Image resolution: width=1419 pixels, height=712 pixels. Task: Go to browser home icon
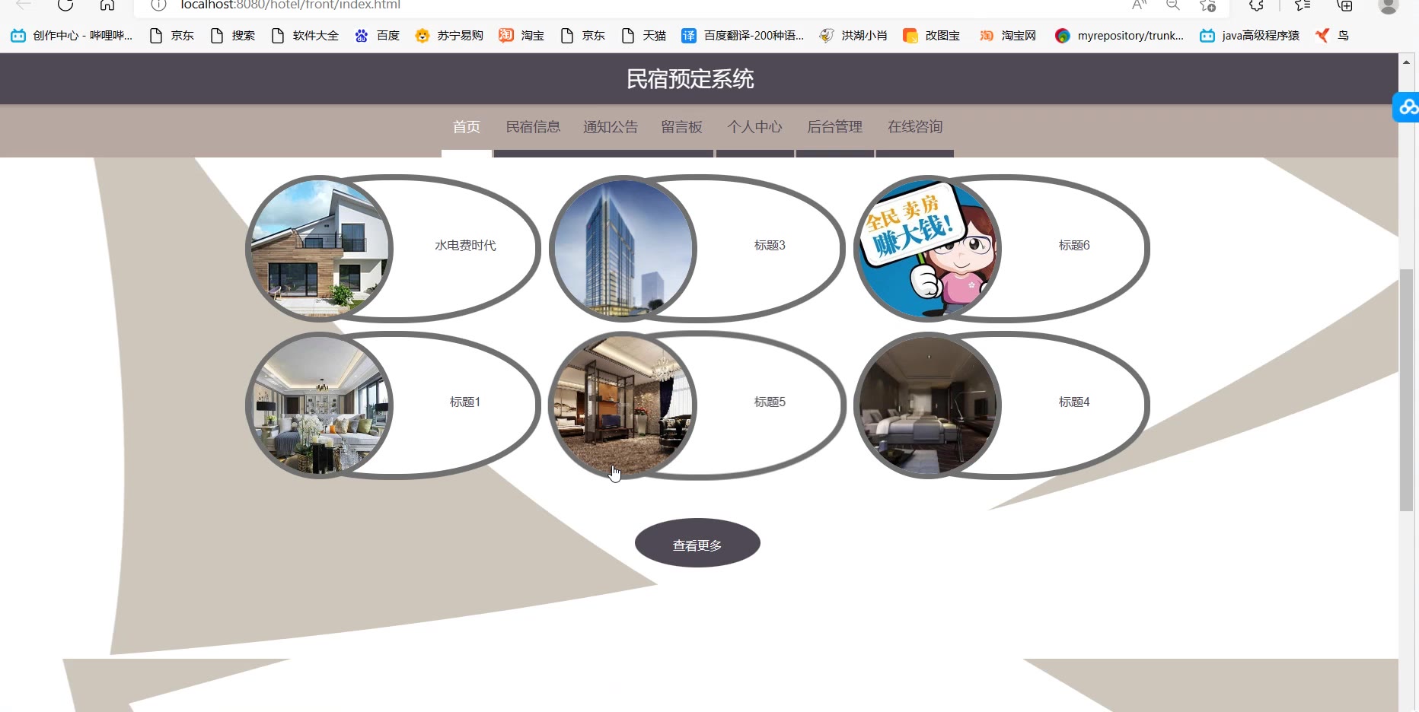coord(107,5)
